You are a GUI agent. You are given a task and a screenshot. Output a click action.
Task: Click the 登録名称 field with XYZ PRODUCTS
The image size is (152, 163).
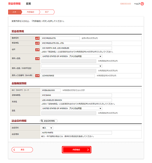pos(61,38)
